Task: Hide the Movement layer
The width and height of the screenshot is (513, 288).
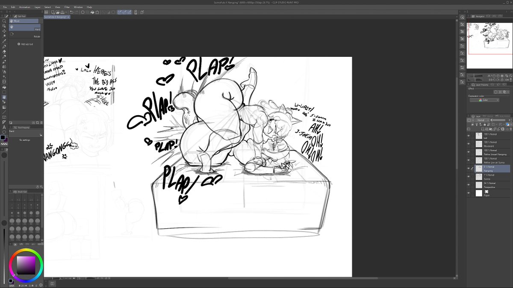Action: 469,144
